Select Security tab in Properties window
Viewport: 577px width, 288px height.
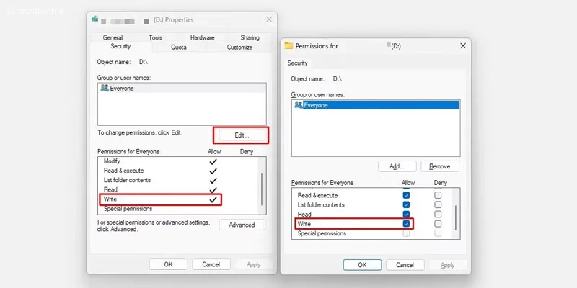pos(120,46)
